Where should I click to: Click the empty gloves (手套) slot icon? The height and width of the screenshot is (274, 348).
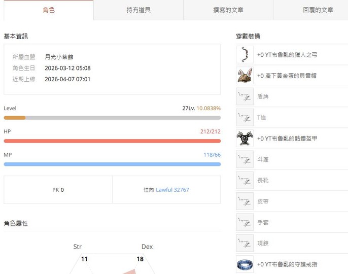coord(245,222)
